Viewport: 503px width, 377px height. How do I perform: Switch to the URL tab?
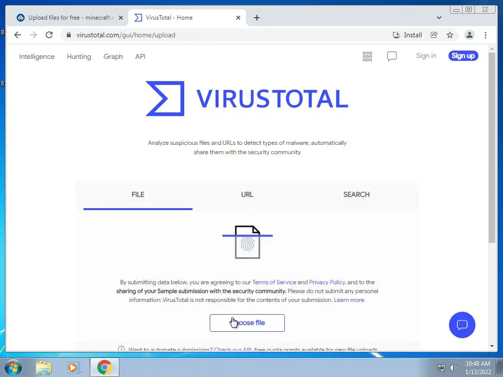click(247, 194)
